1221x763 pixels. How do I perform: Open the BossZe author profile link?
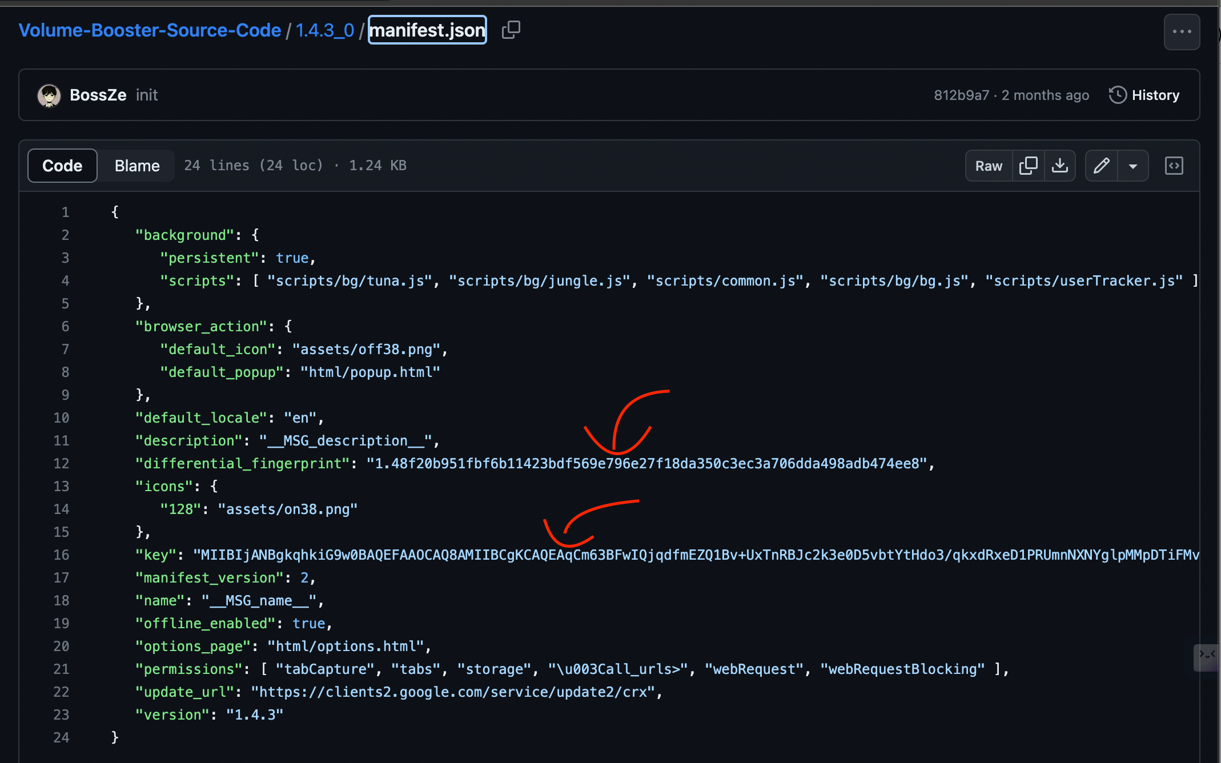(x=98, y=95)
